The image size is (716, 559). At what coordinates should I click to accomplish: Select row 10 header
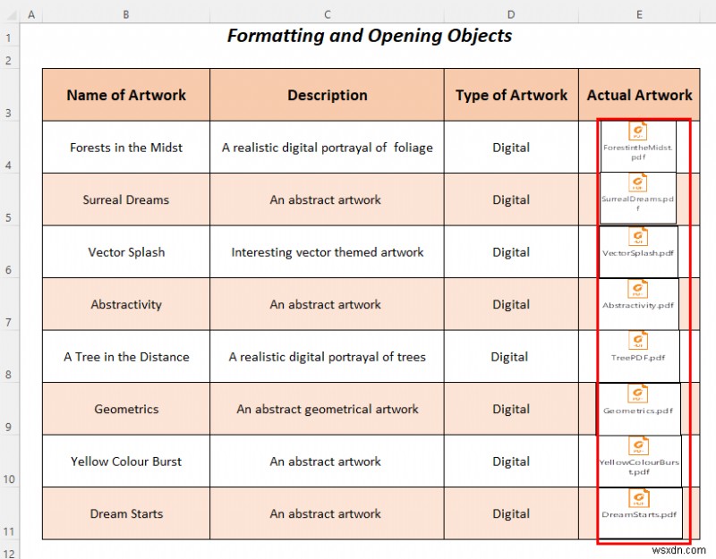(10, 461)
